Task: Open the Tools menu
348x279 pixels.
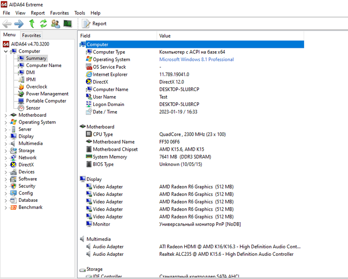Action: [x=80, y=13]
